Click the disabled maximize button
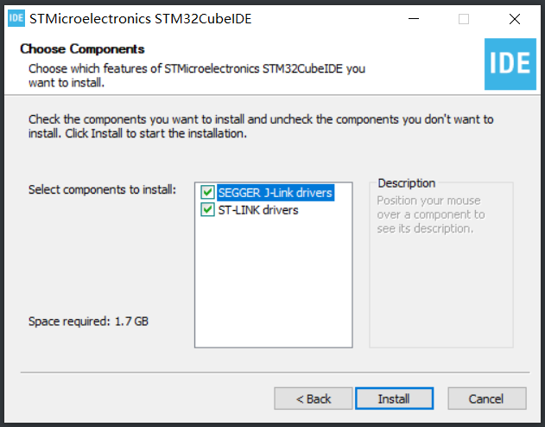Screen dimensions: 545x427 [x=464, y=19]
